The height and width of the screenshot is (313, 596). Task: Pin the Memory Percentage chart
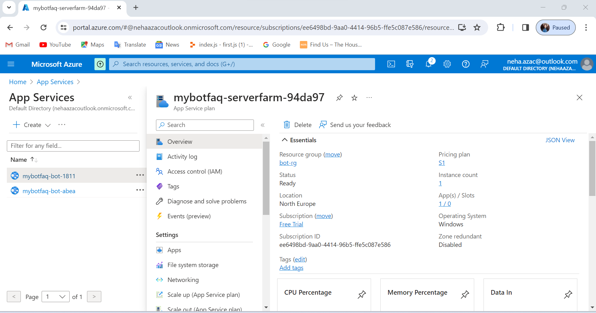465,294
